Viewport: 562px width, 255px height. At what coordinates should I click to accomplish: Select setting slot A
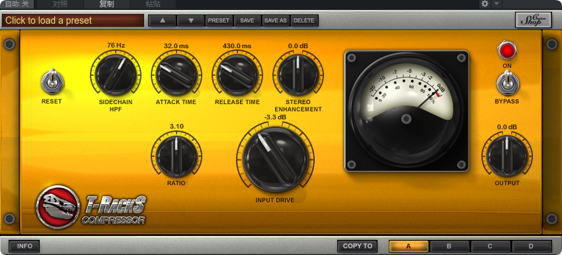coord(409,246)
